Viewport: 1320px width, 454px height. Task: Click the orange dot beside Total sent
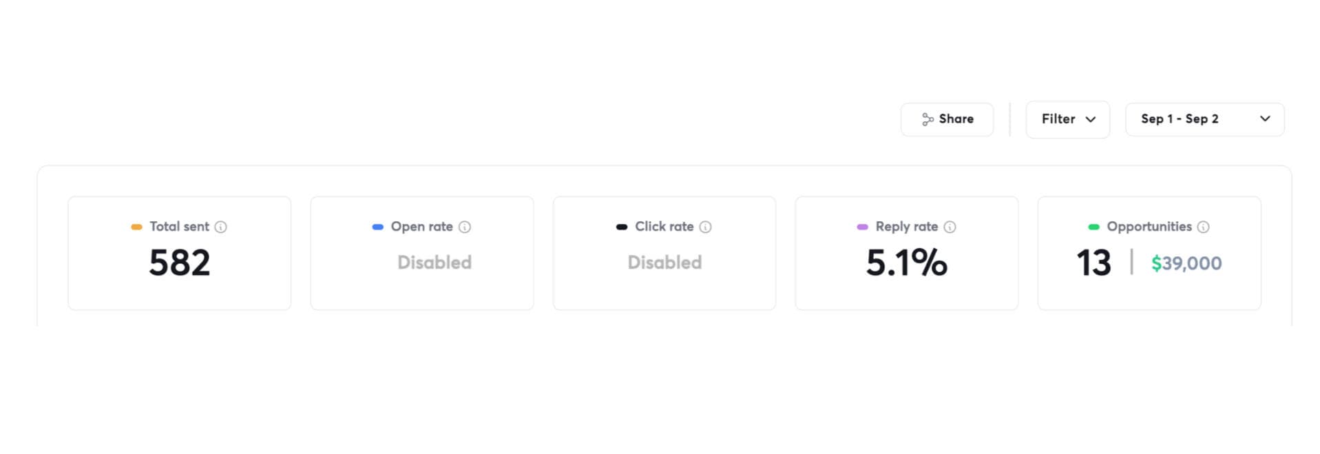(135, 226)
